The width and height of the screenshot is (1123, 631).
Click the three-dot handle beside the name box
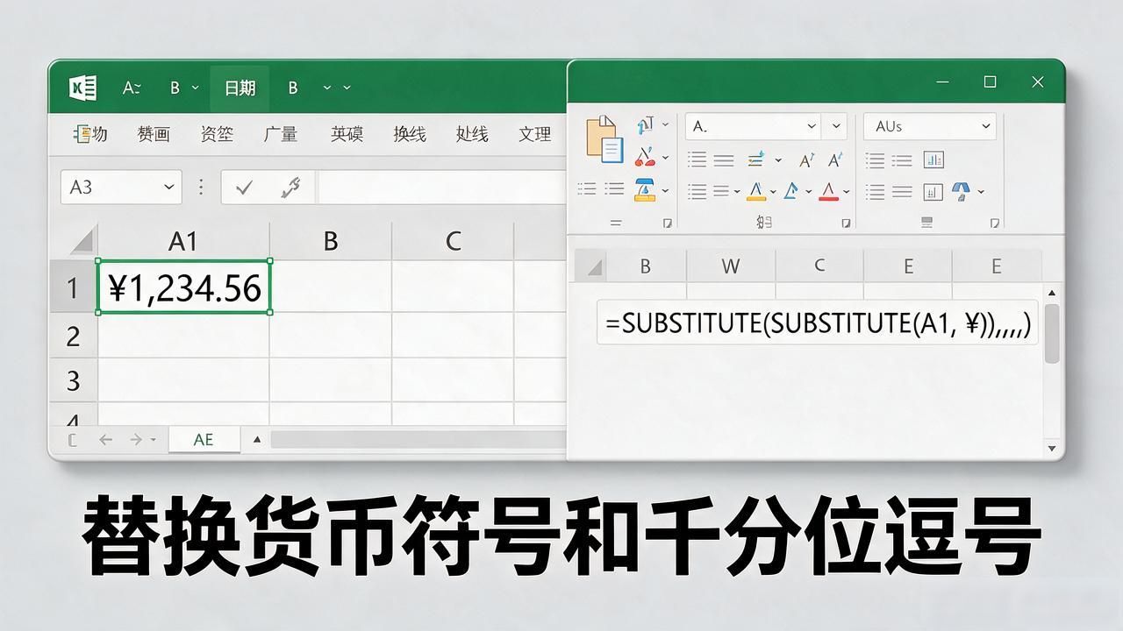[x=201, y=187]
